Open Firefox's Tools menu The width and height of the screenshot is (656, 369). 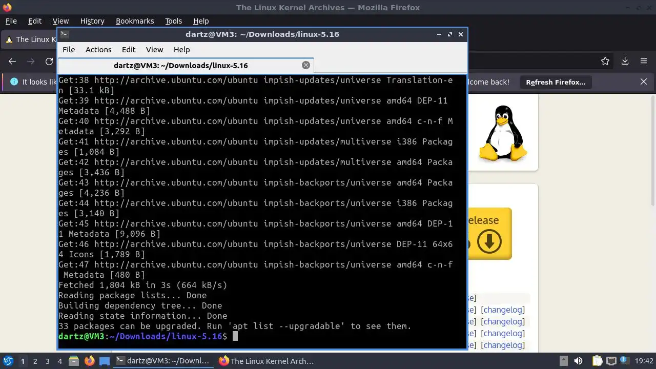(x=174, y=21)
